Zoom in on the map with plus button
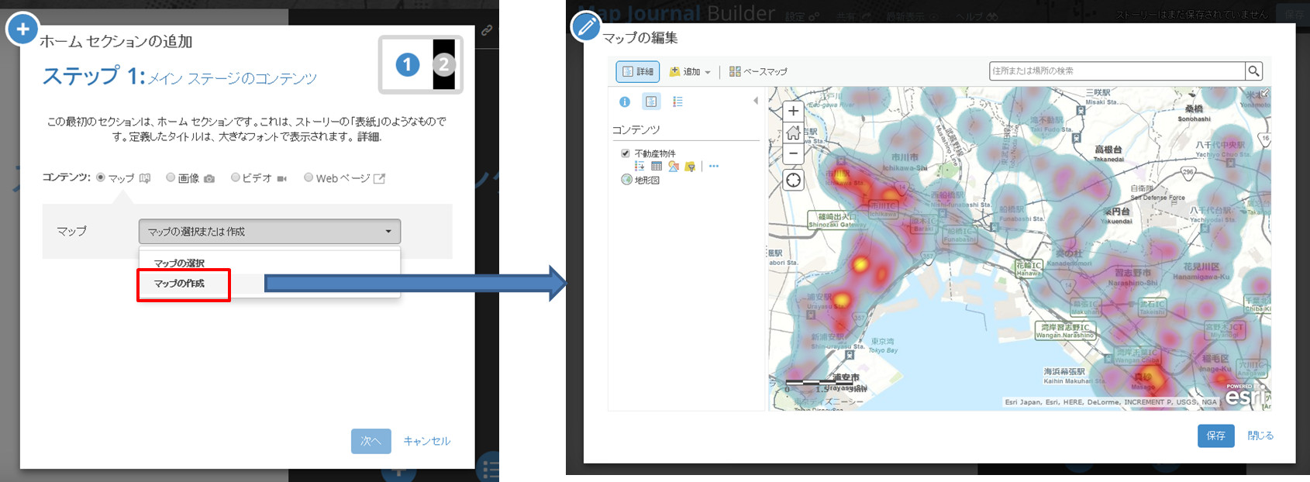Image resolution: width=1310 pixels, height=482 pixels. (x=793, y=111)
